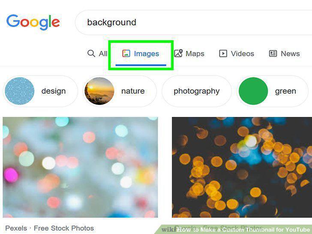
Task: Open the pastel bokeh background image
Action: pyautogui.click(x=81, y=167)
